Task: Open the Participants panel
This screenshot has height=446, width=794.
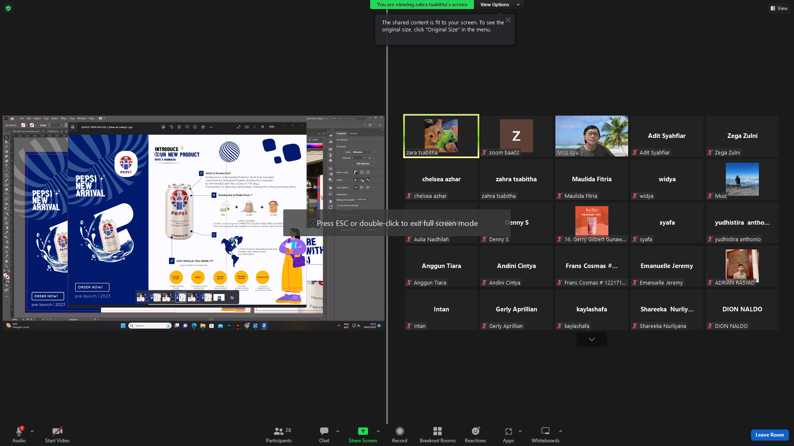Action: 279,434
